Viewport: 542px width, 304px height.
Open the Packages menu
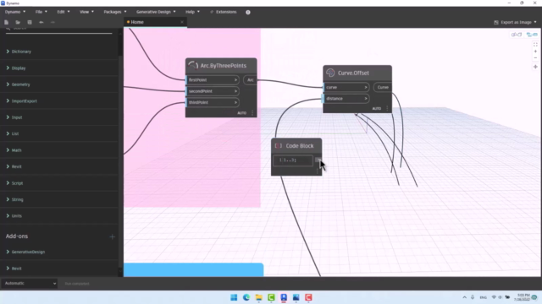(115, 12)
